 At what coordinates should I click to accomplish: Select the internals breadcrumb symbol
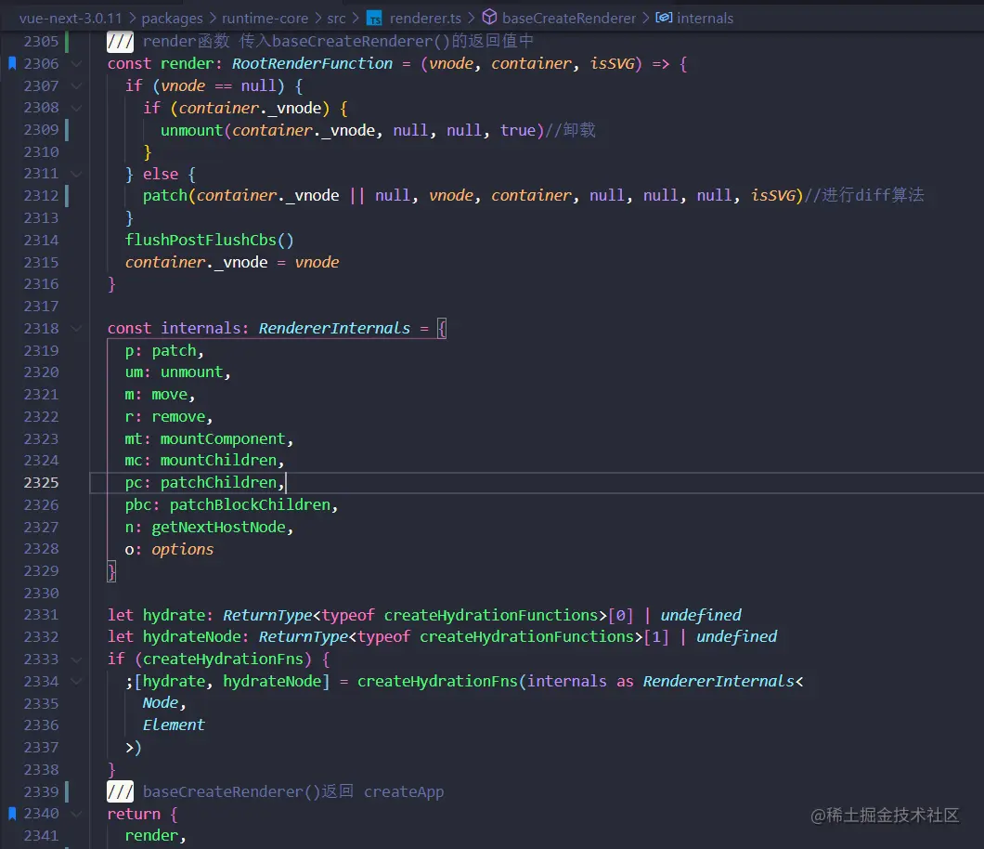[x=705, y=19]
